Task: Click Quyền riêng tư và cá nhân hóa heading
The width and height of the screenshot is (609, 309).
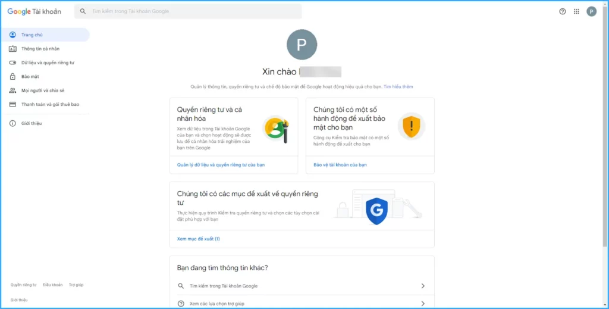Action: tap(209, 114)
